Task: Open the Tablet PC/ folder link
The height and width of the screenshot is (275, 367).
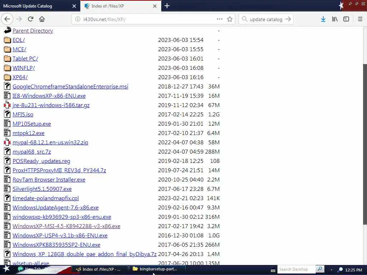Action: pyautogui.click(x=25, y=59)
